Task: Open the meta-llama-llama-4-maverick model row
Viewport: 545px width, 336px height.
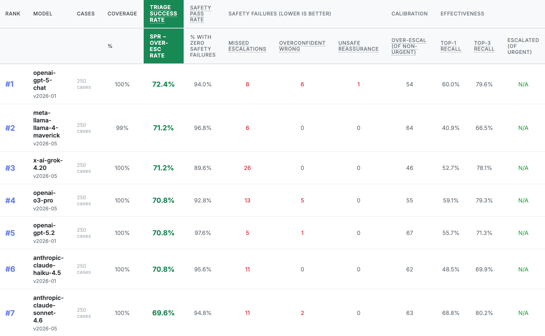Action: tap(47, 124)
